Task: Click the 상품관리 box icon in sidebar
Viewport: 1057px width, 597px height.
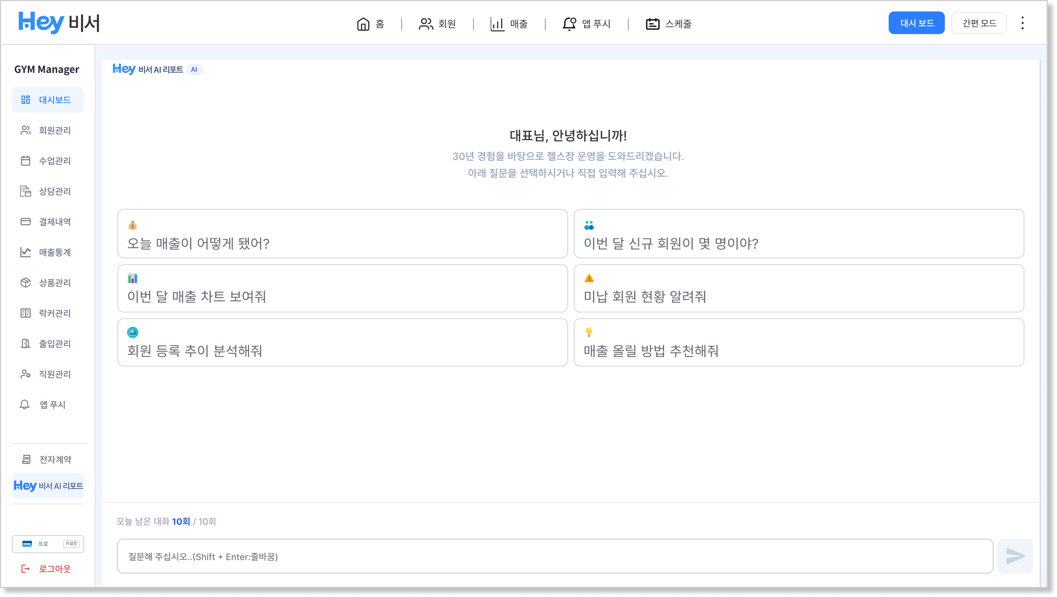Action: 26,282
